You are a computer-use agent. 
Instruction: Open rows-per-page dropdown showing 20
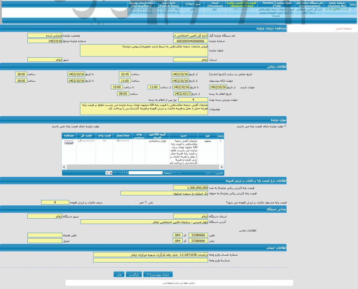(x=109, y=173)
